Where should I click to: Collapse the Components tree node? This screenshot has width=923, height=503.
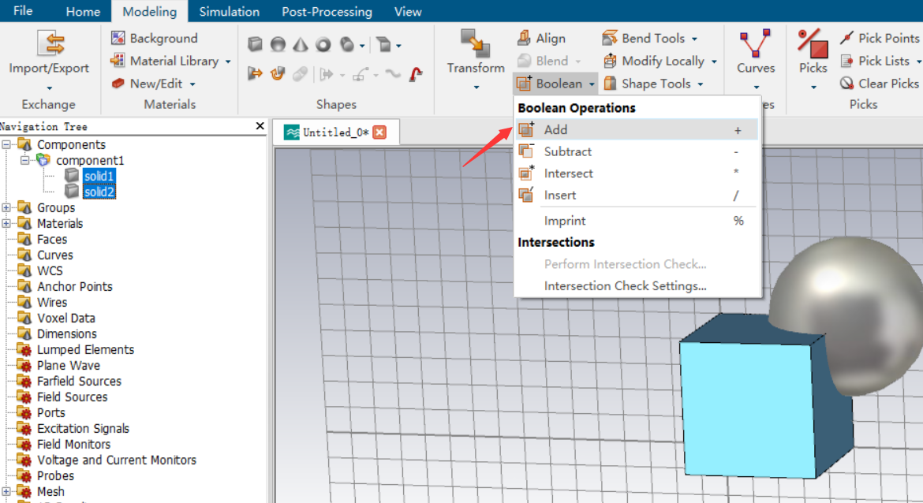tap(6, 145)
